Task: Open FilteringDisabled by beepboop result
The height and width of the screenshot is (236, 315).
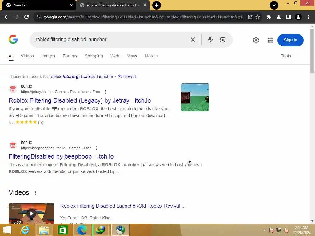Action: pyautogui.click(x=61, y=156)
